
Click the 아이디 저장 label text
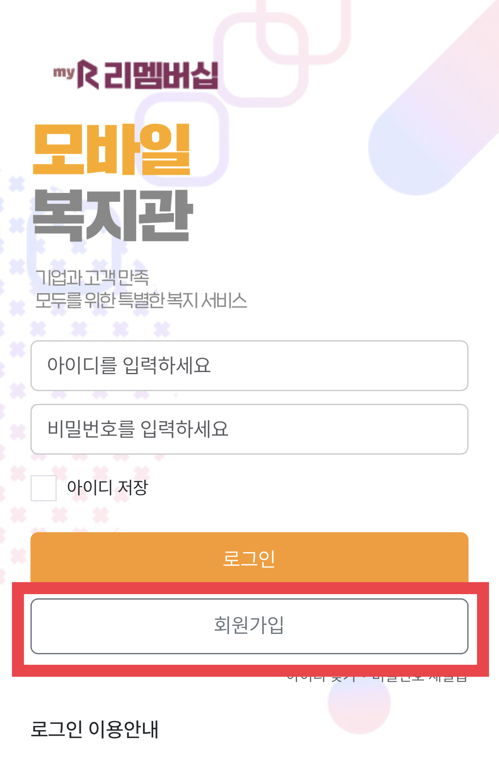108,487
